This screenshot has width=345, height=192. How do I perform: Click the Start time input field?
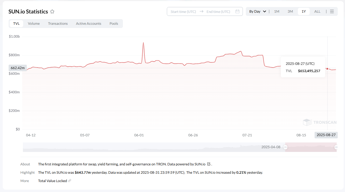point(183,12)
